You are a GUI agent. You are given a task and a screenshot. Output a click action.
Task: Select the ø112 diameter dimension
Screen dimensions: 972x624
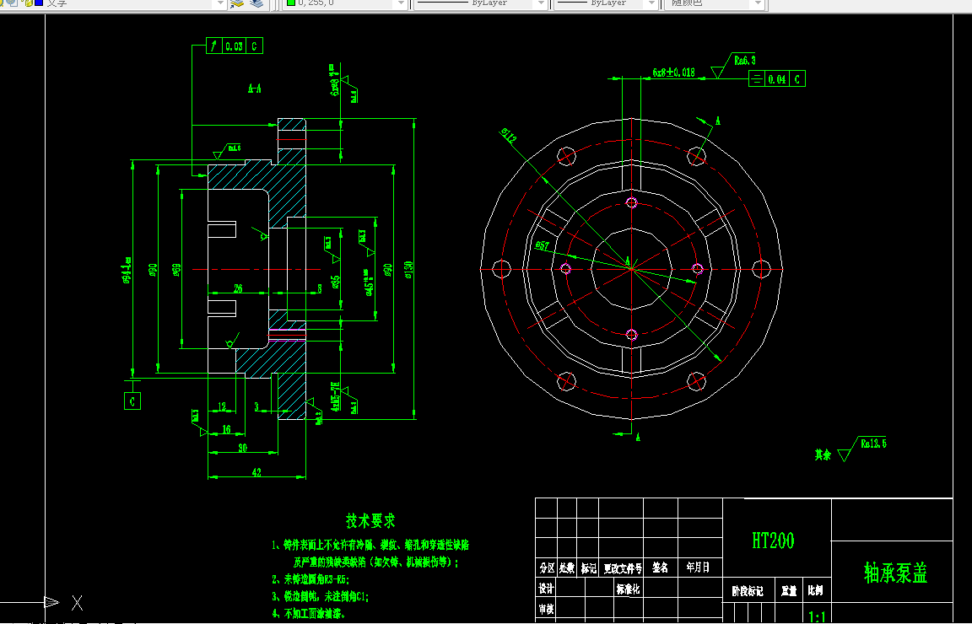(x=509, y=135)
